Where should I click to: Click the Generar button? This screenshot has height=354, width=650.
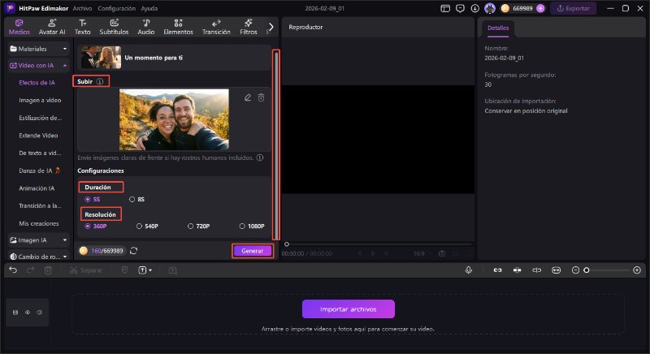253,251
